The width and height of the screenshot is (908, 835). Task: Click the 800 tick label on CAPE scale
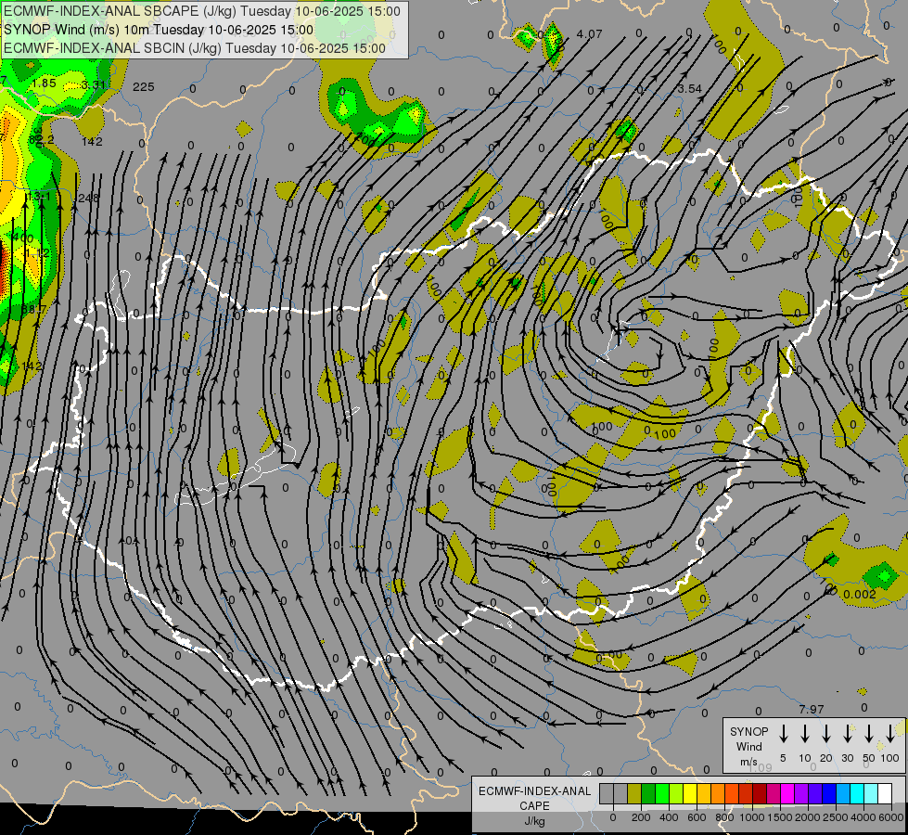pyautogui.click(x=724, y=817)
